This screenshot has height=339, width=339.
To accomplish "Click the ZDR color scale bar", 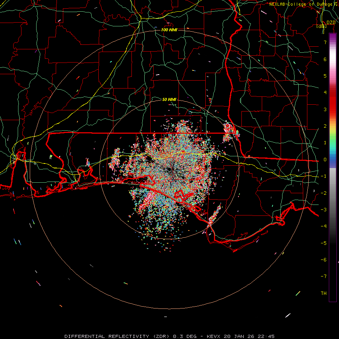I will coord(333,167).
